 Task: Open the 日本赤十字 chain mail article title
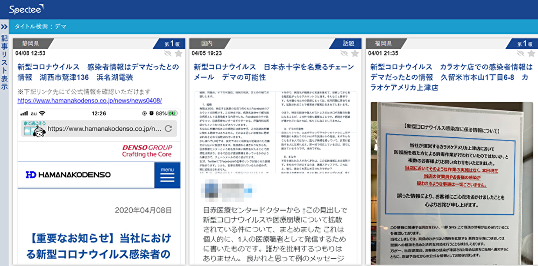274,72
